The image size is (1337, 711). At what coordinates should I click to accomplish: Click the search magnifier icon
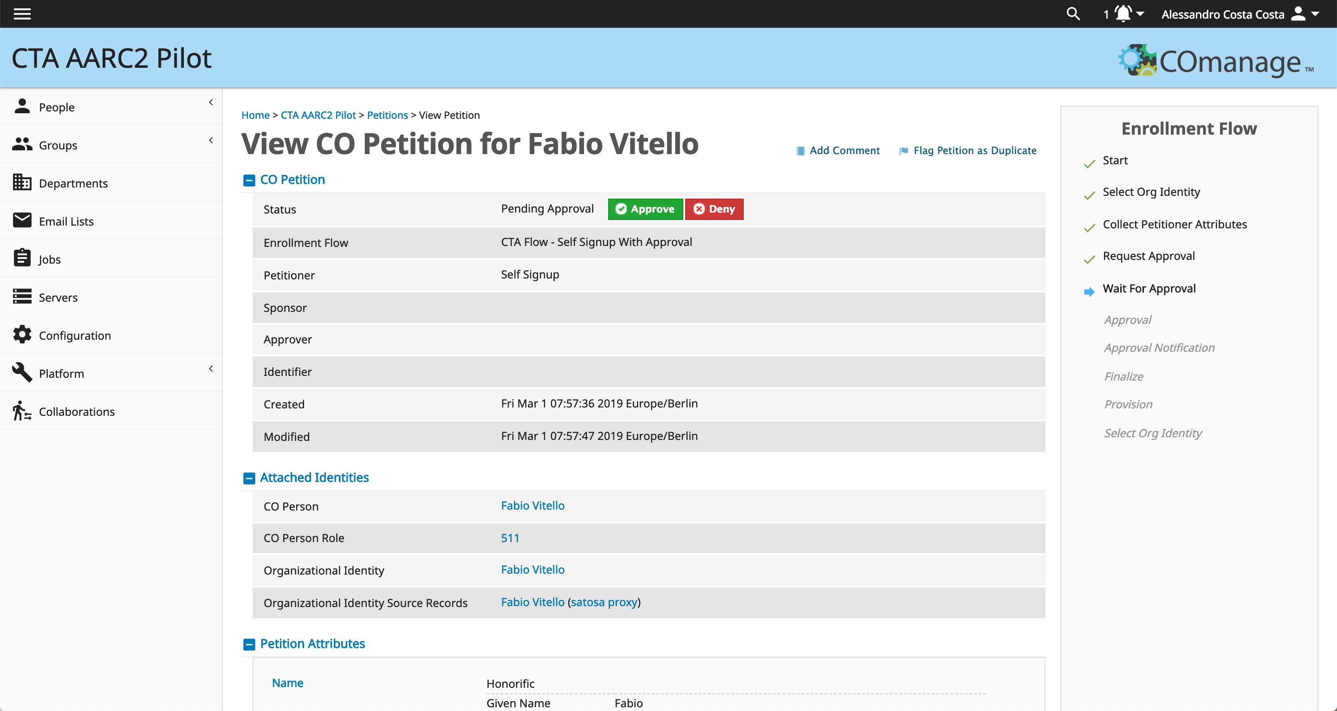click(1073, 14)
